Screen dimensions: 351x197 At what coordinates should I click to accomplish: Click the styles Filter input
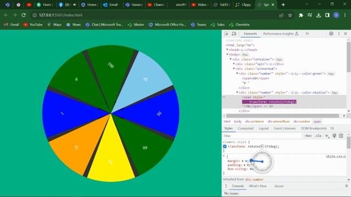tap(262, 136)
